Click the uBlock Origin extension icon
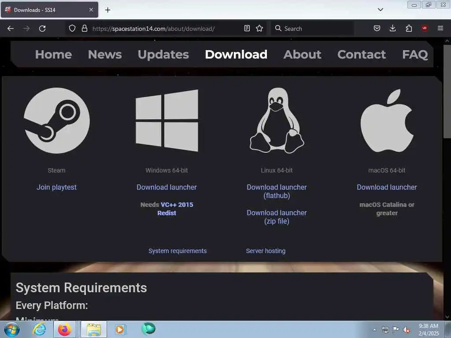 (425, 28)
